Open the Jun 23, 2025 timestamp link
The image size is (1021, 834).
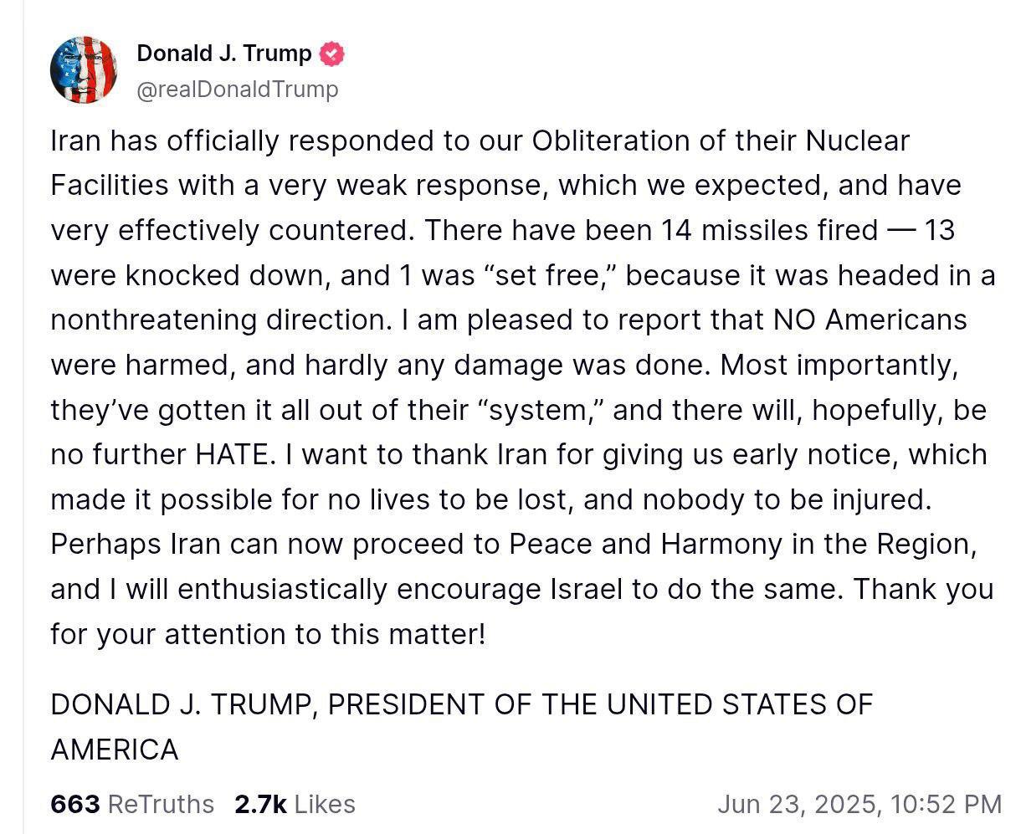[x=859, y=804]
